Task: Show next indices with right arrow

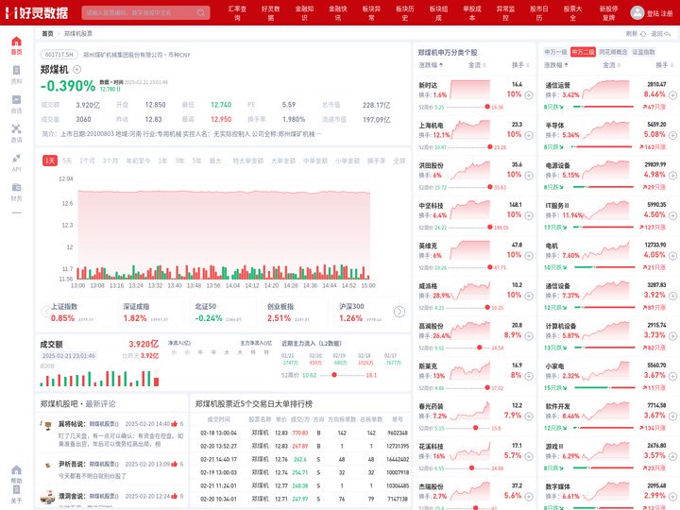Action: pos(399,312)
